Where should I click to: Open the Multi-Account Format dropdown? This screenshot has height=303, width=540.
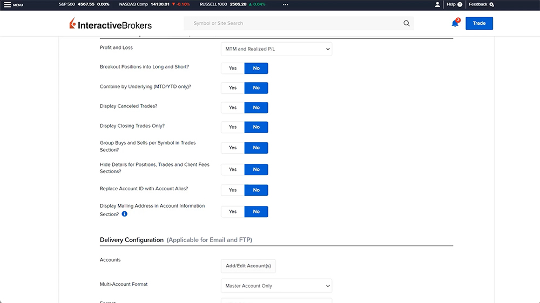pyautogui.click(x=276, y=286)
